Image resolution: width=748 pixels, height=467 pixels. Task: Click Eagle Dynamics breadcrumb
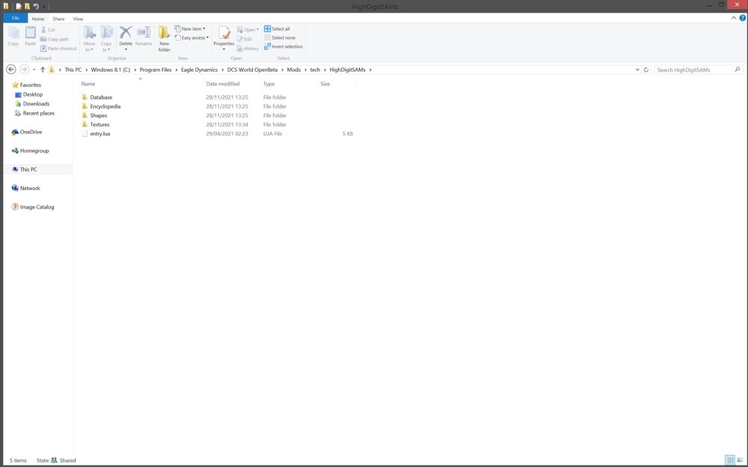coord(200,70)
